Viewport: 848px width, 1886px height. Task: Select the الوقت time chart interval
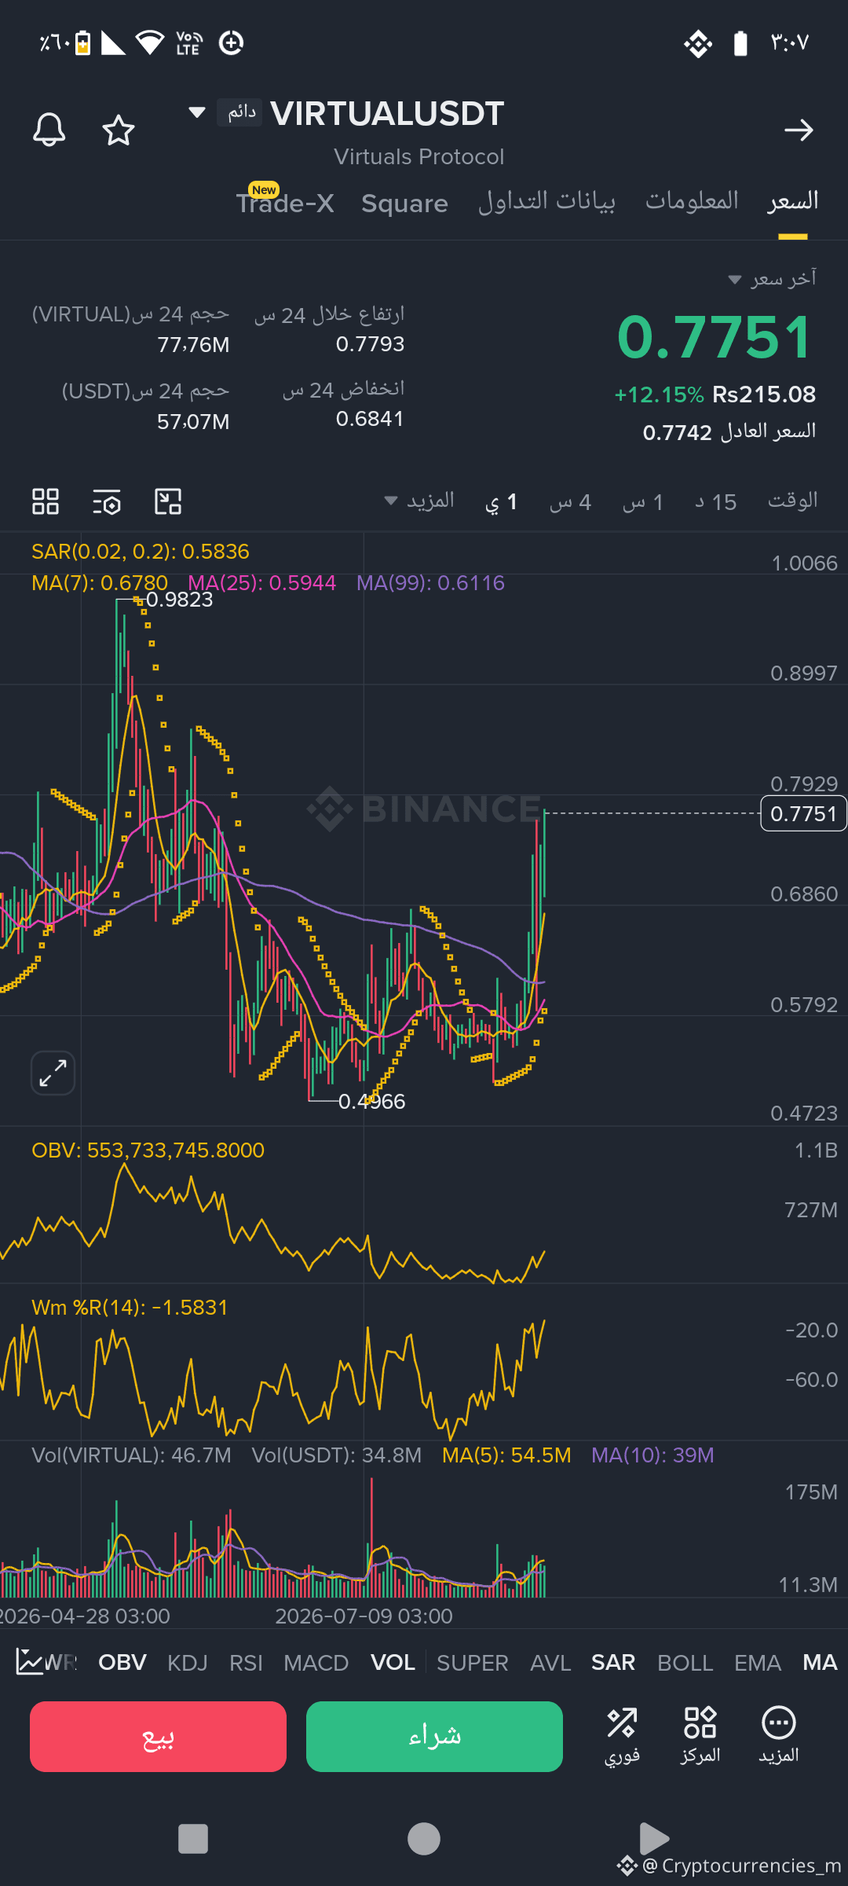click(793, 501)
